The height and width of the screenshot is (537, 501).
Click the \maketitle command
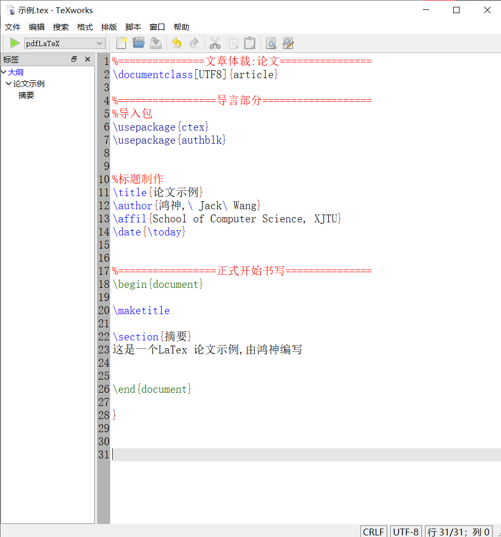(x=141, y=310)
